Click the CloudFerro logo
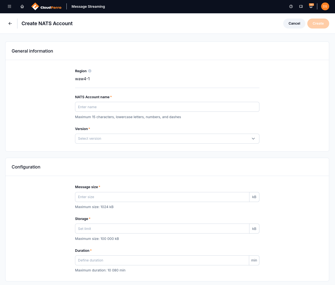This screenshot has height=285, width=335. [47, 6]
